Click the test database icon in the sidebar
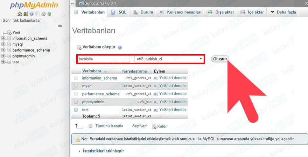 9,62
